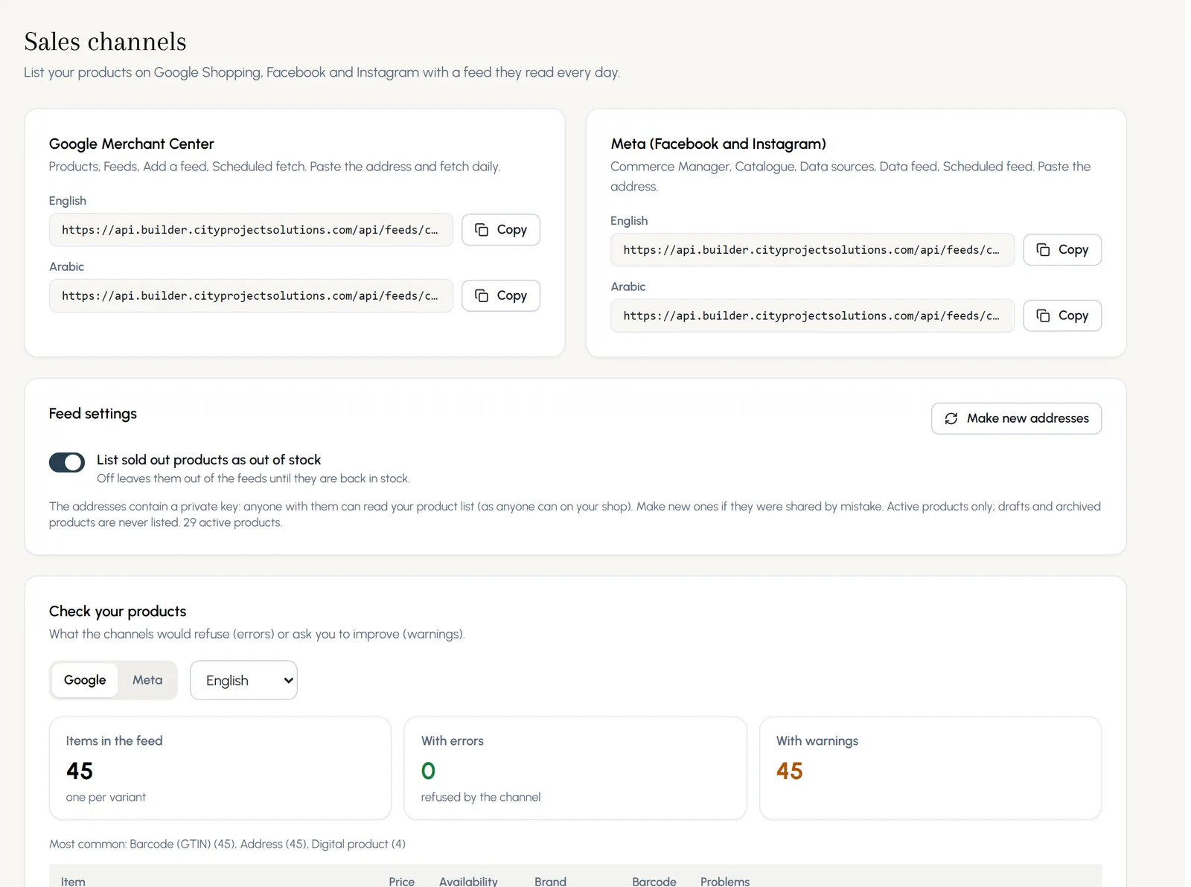
Task: Copy the Meta English feed address
Action: [x=1062, y=250]
